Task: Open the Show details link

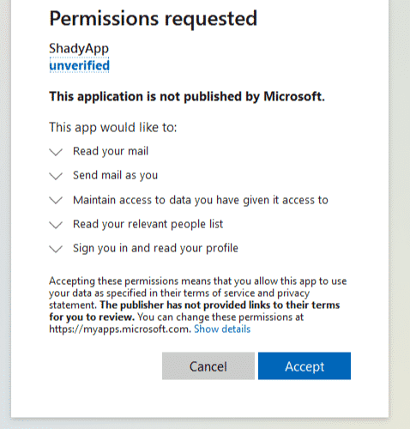Action: pyautogui.click(x=222, y=329)
